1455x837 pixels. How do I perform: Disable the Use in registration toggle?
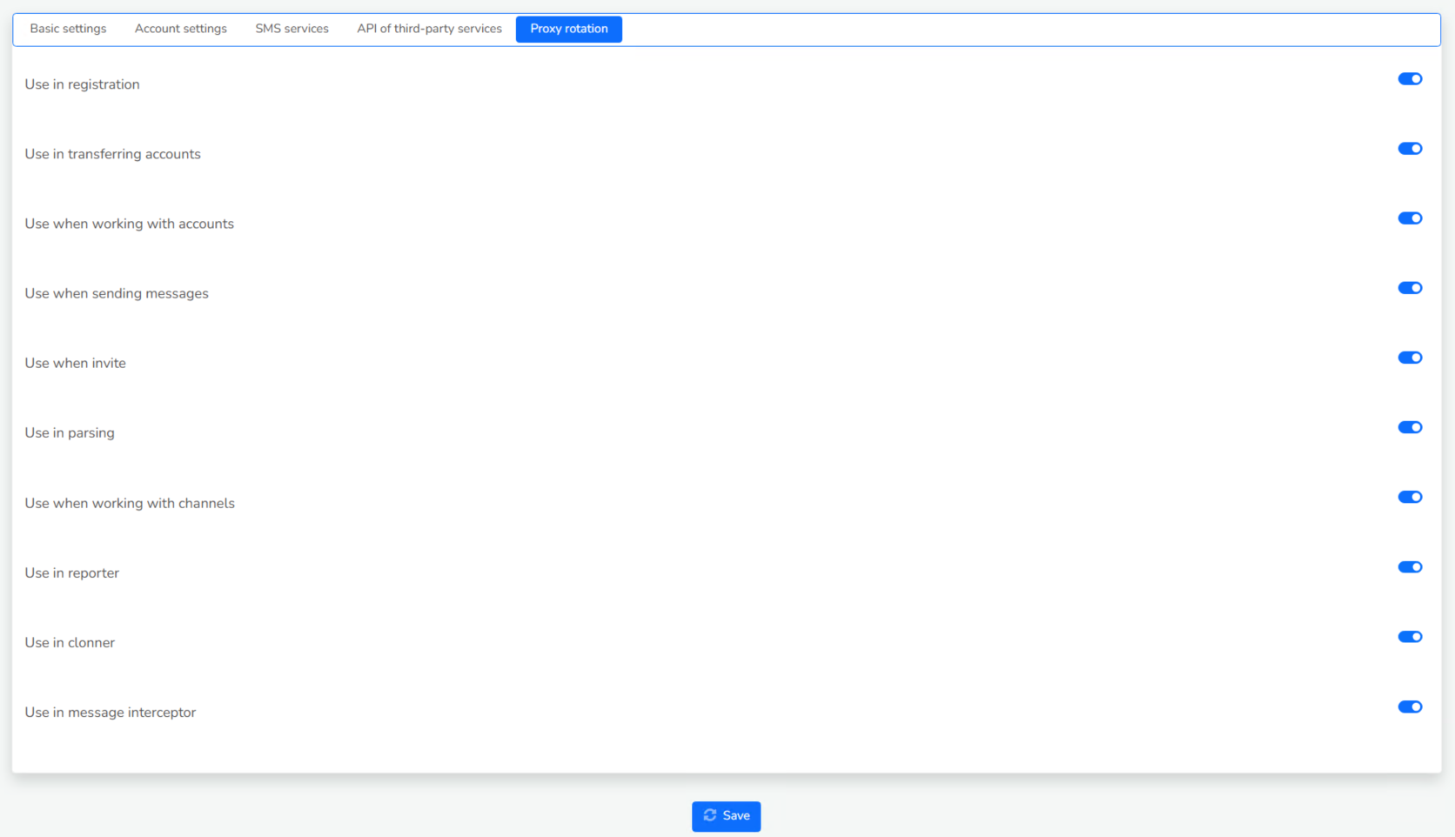coord(1410,79)
